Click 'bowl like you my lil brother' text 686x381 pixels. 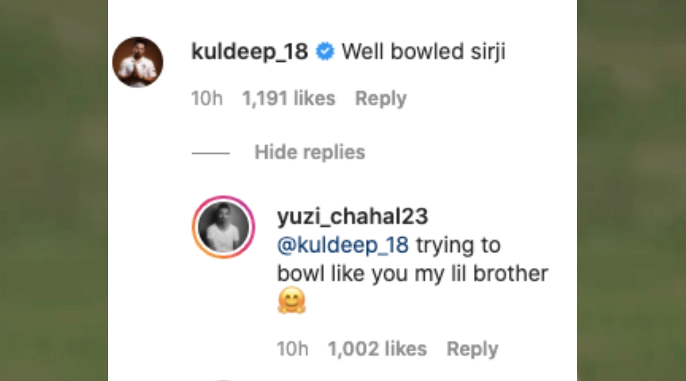tap(412, 274)
